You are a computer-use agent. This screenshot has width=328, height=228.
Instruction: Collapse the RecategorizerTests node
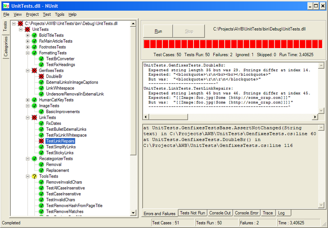coord(27,159)
